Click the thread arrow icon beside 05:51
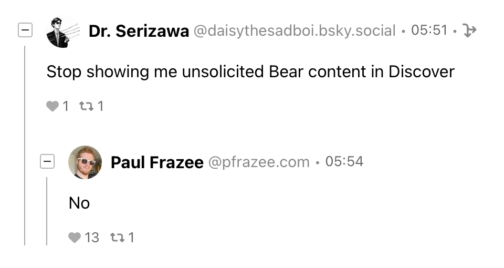The image size is (504, 268). pyautogui.click(x=470, y=31)
